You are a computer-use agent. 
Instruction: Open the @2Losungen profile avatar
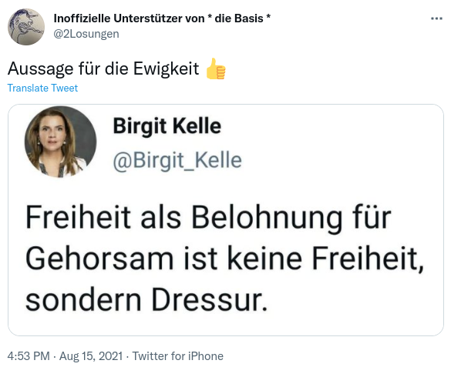pos(26,27)
